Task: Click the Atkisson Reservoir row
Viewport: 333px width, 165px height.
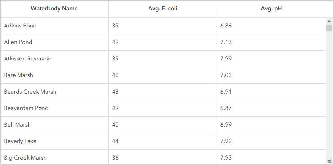Action: (x=28, y=59)
